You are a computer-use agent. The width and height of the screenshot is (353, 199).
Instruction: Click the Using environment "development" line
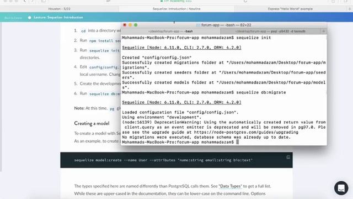coord(162,117)
